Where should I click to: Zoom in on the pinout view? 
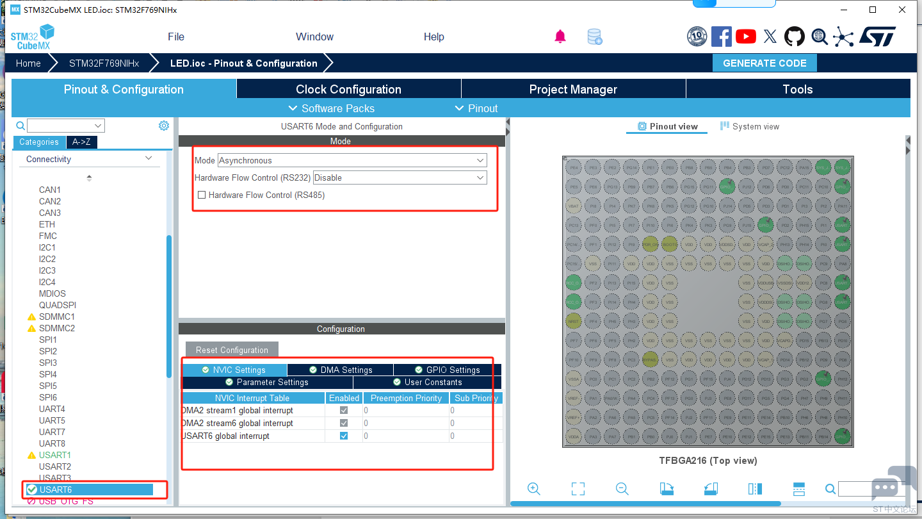point(534,489)
